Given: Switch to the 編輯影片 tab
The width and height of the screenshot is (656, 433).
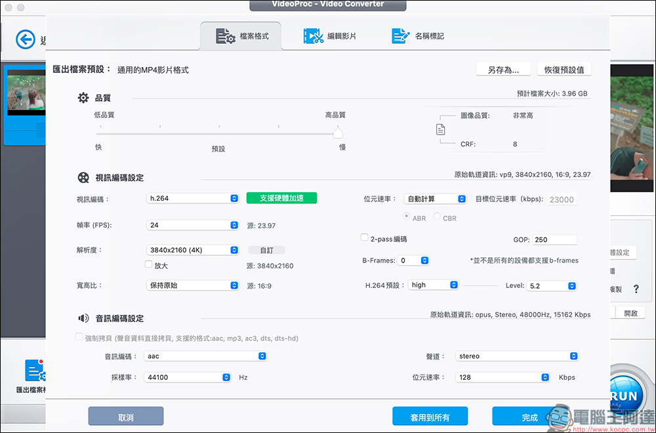Looking at the screenshot, I should click(330, 36).
